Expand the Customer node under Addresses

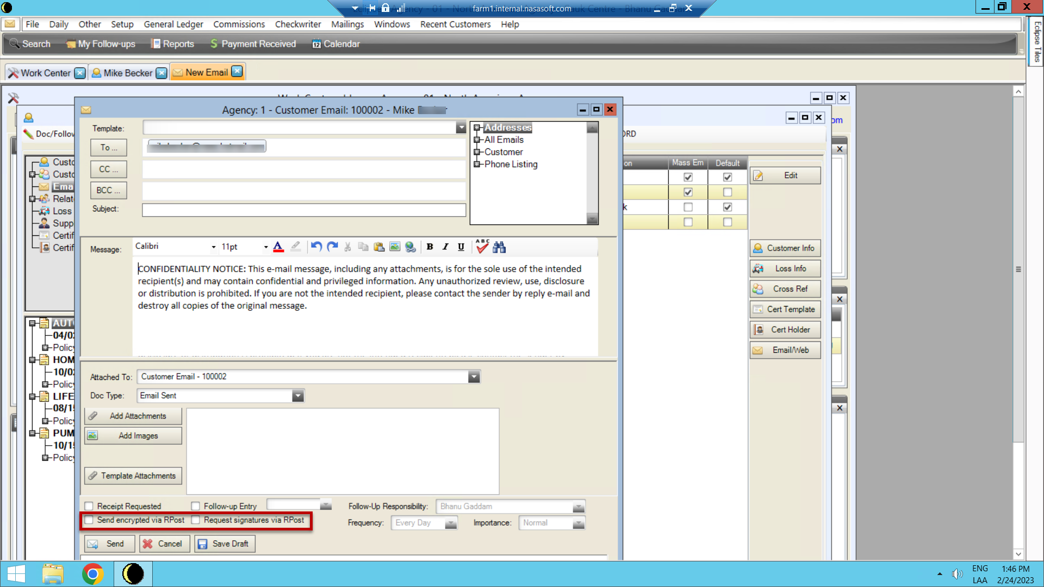pyautogui.click(x=478, y=152)
